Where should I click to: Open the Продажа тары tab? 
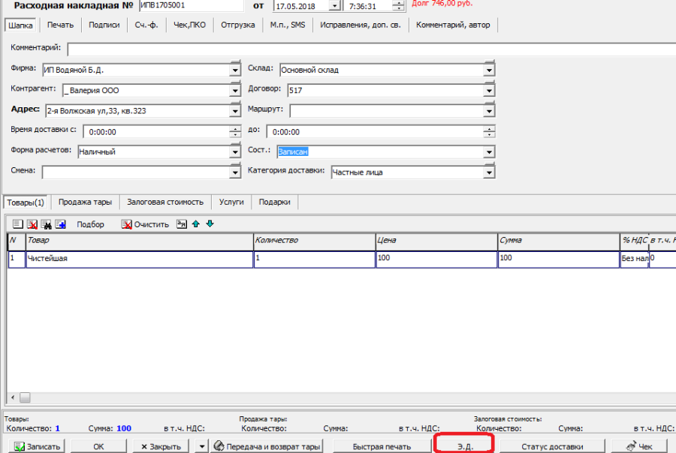[x=85, y=202]
